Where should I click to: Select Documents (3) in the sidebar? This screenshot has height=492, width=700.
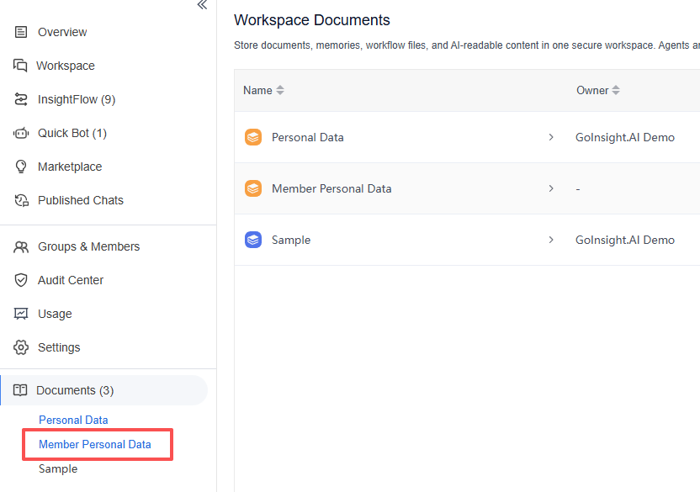[75, 390]
